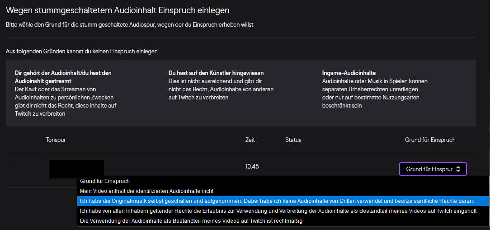This screenshot has height=230, width=490.
Task: Select the placeholder option 'Grund für Einspruch' in list
Action: (x=105, y=181)
